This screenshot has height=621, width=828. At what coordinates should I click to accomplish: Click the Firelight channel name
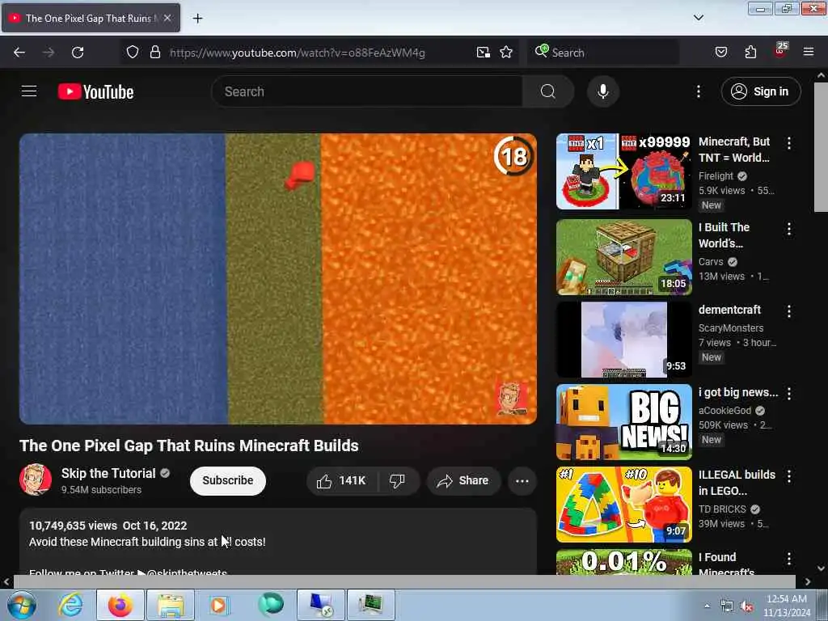tap(716, 175)
